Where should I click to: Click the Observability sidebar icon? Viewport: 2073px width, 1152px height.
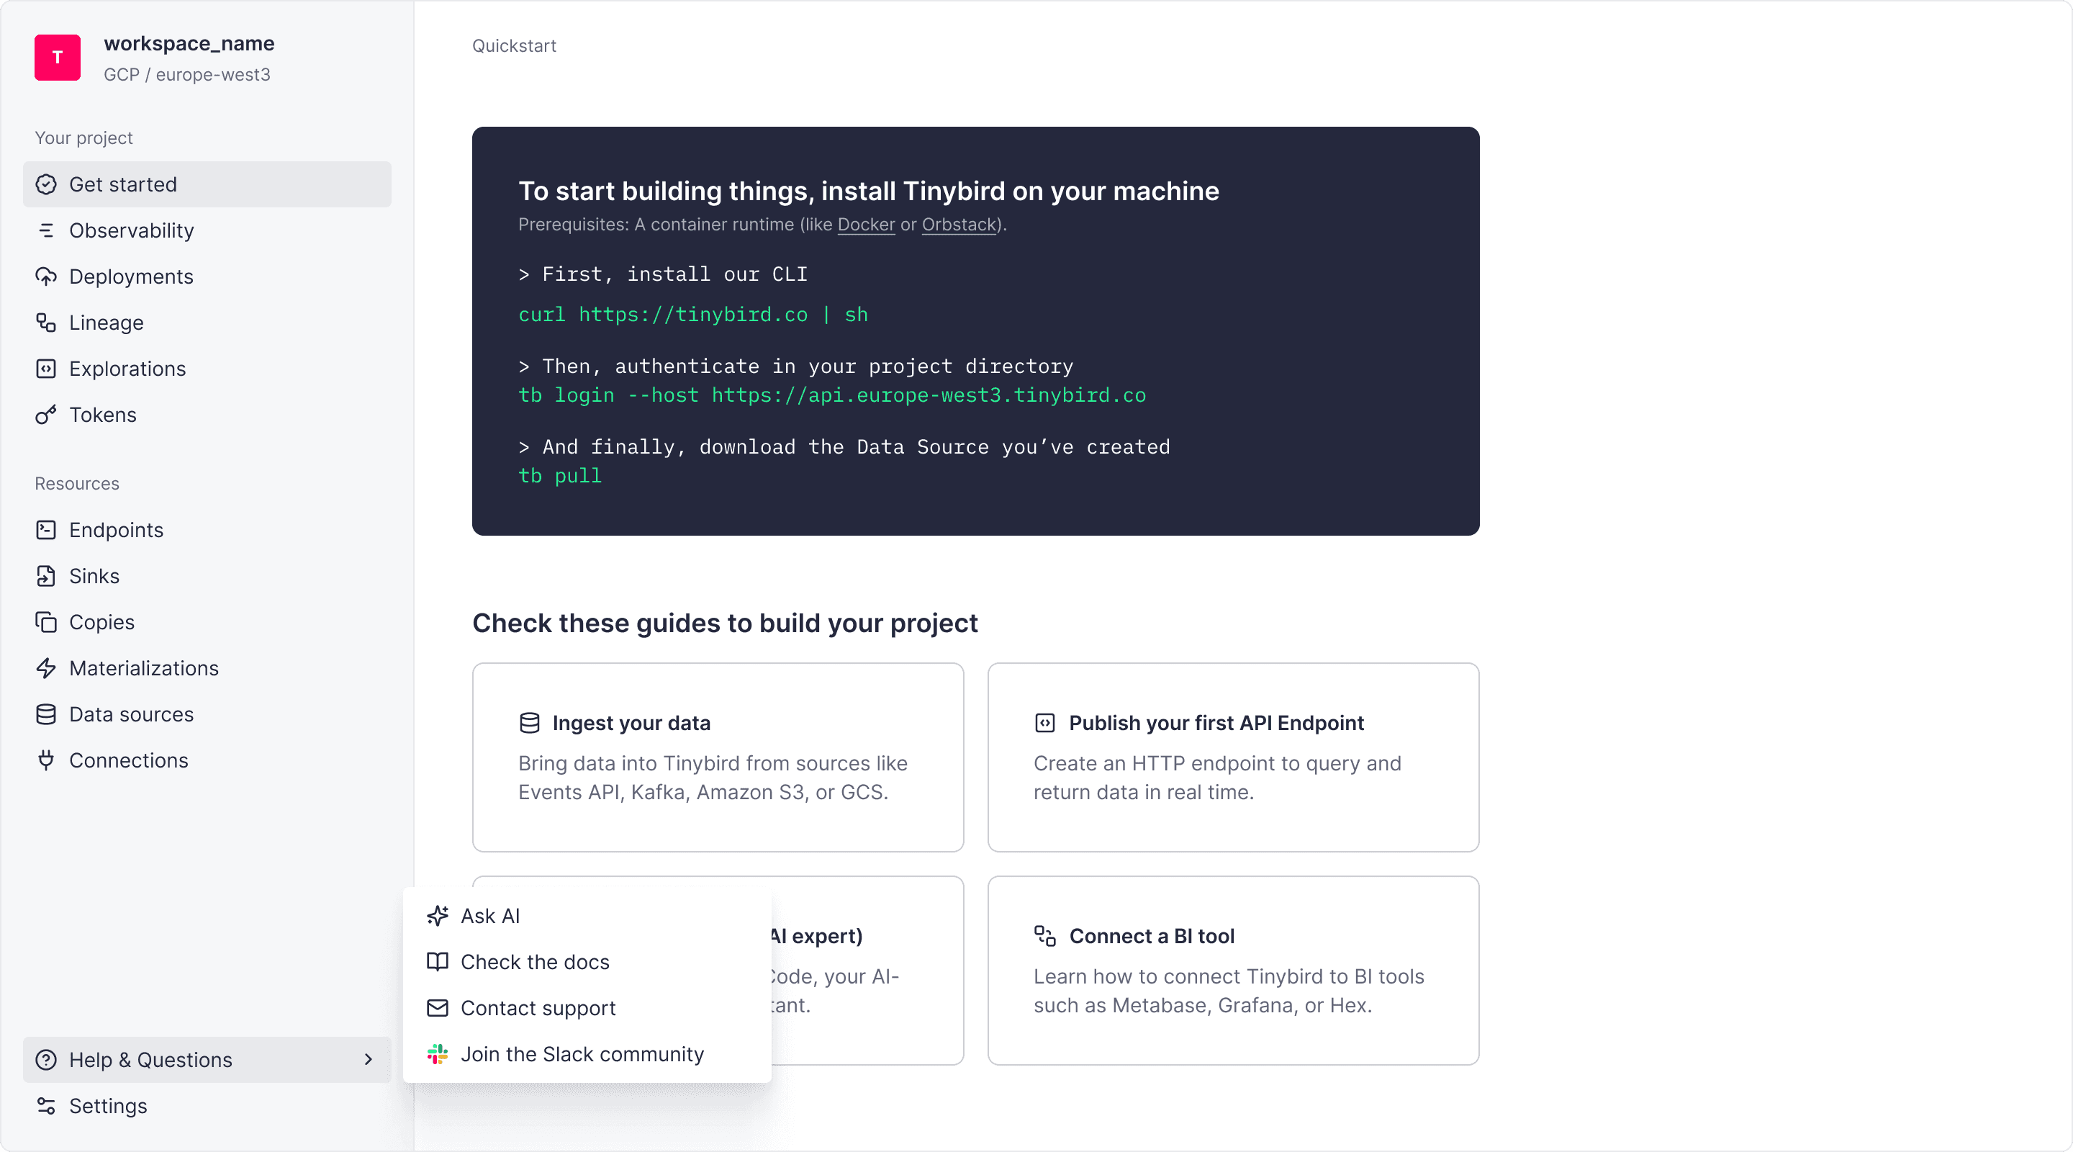coord(46,231)
